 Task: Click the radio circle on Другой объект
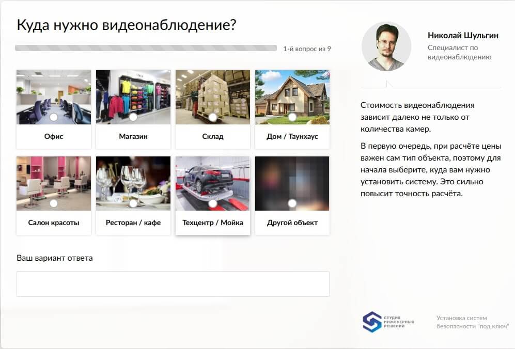pyautogui.click(x=292, y=203)
